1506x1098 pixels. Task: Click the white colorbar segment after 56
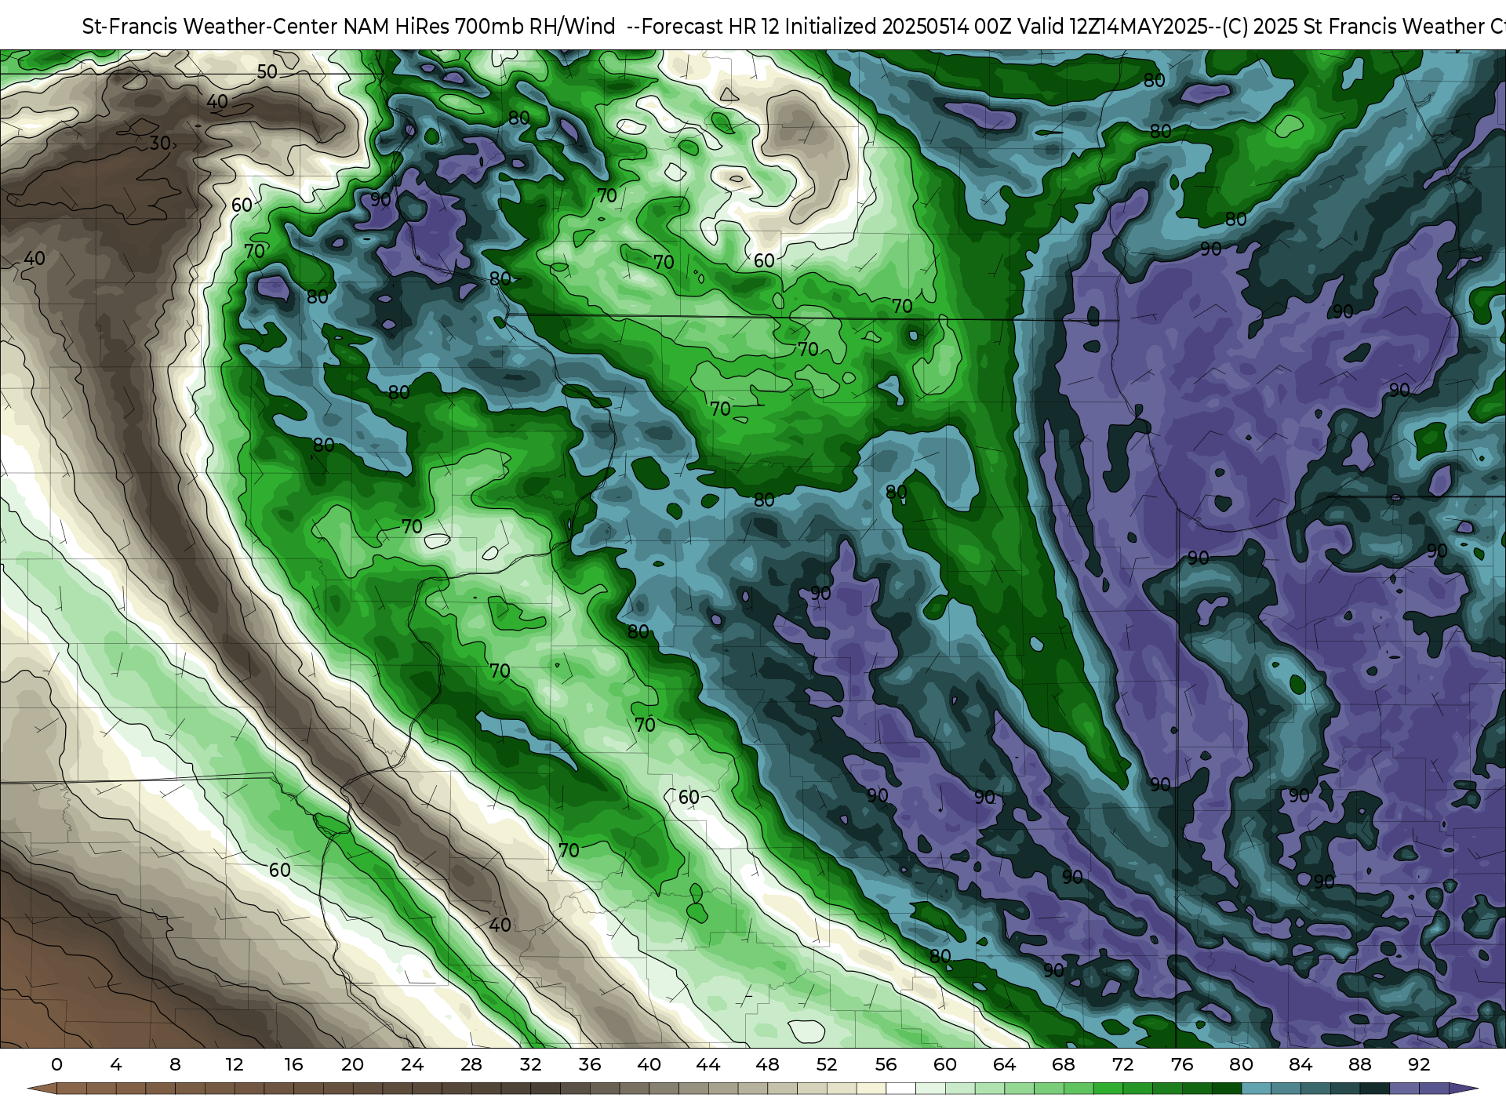(x=900, y=1089)
